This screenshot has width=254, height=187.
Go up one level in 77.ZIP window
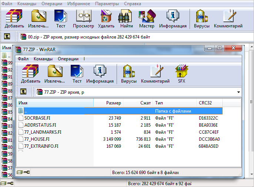click(23, 91)
